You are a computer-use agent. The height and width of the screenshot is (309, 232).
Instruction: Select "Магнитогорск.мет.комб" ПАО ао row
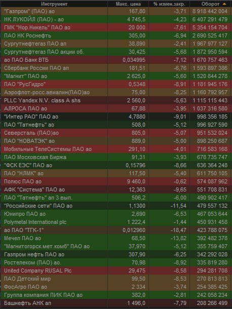point(116,246)
